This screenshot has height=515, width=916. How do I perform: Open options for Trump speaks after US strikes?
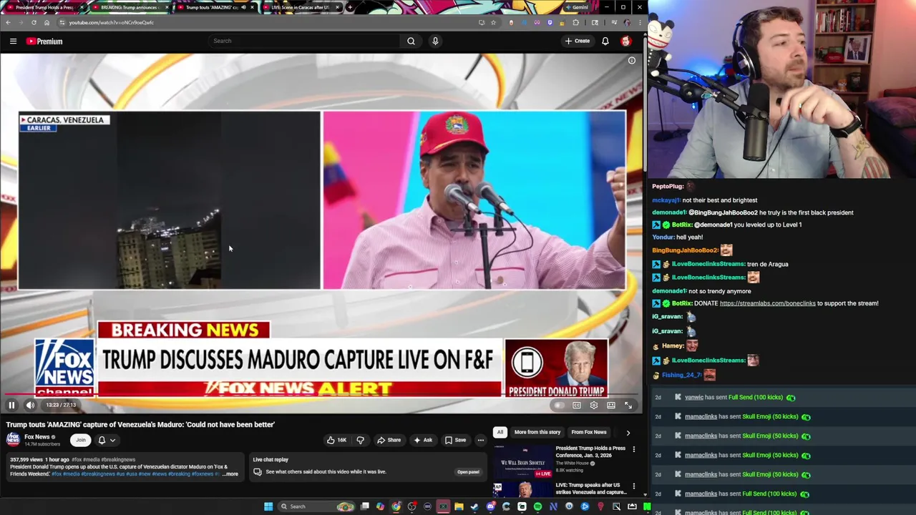click(633, 486)
